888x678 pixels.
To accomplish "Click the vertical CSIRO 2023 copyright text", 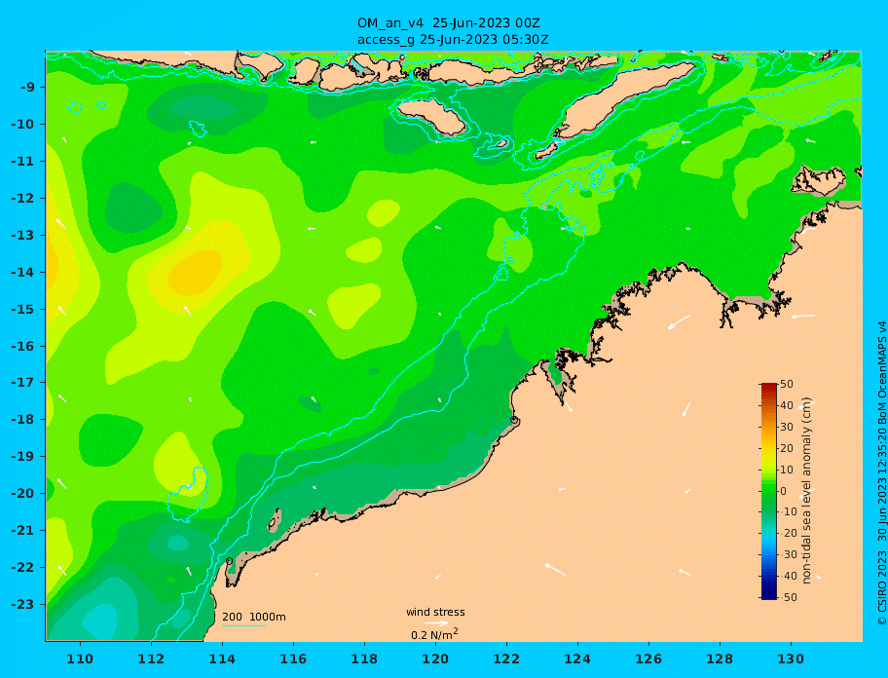I will tap(882, 473).
